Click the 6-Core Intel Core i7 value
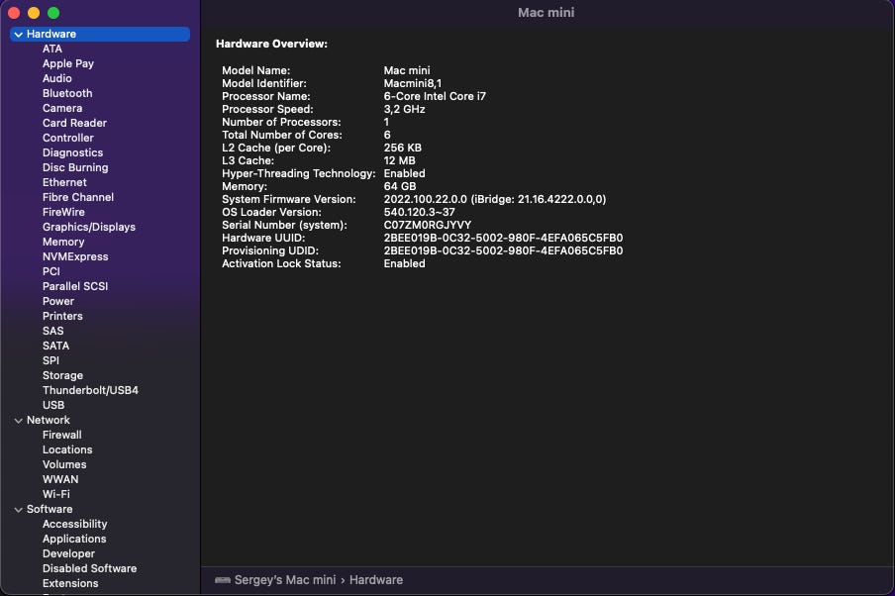This screenshot has height=596, width=895. pyautogui.click(x=435, y=96)
